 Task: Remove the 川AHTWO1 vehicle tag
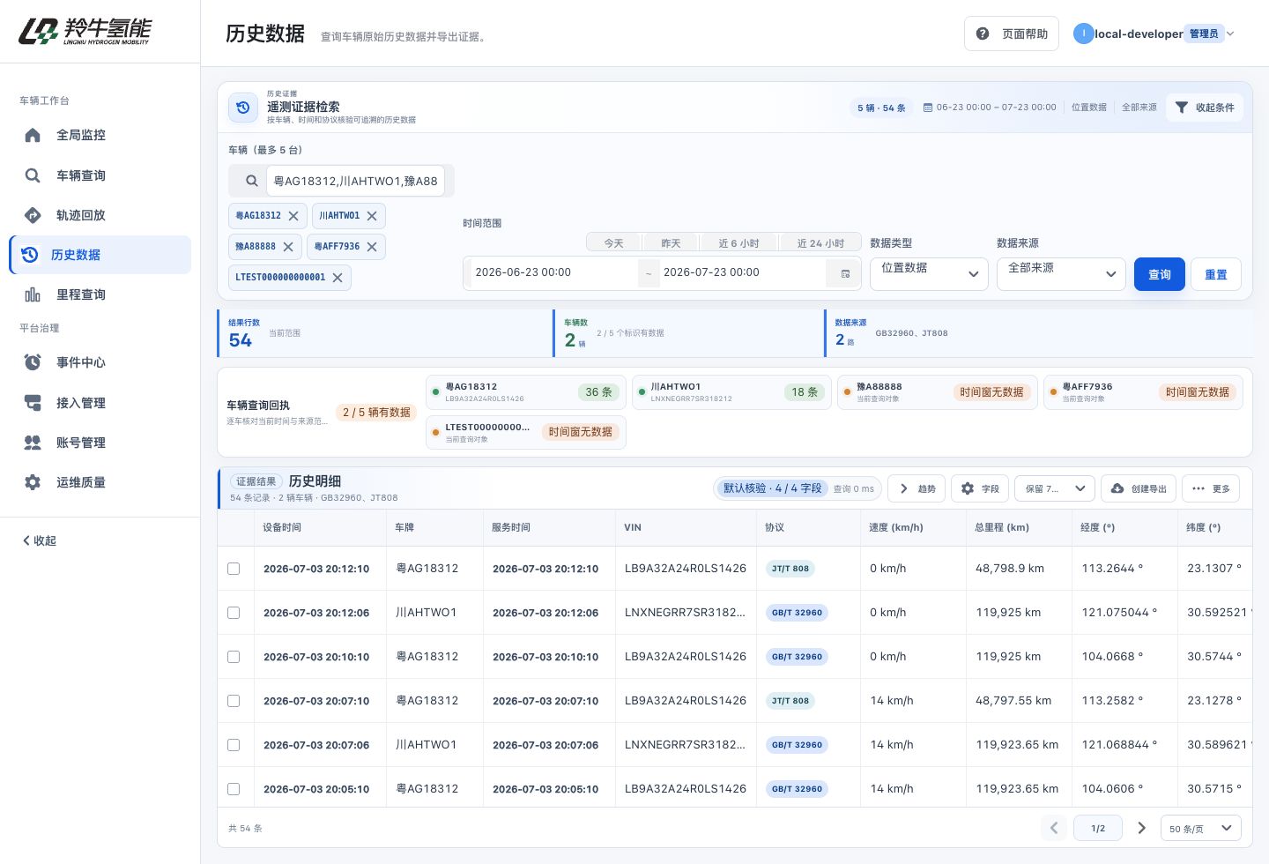pyautogui.click(x=372, y=216)
